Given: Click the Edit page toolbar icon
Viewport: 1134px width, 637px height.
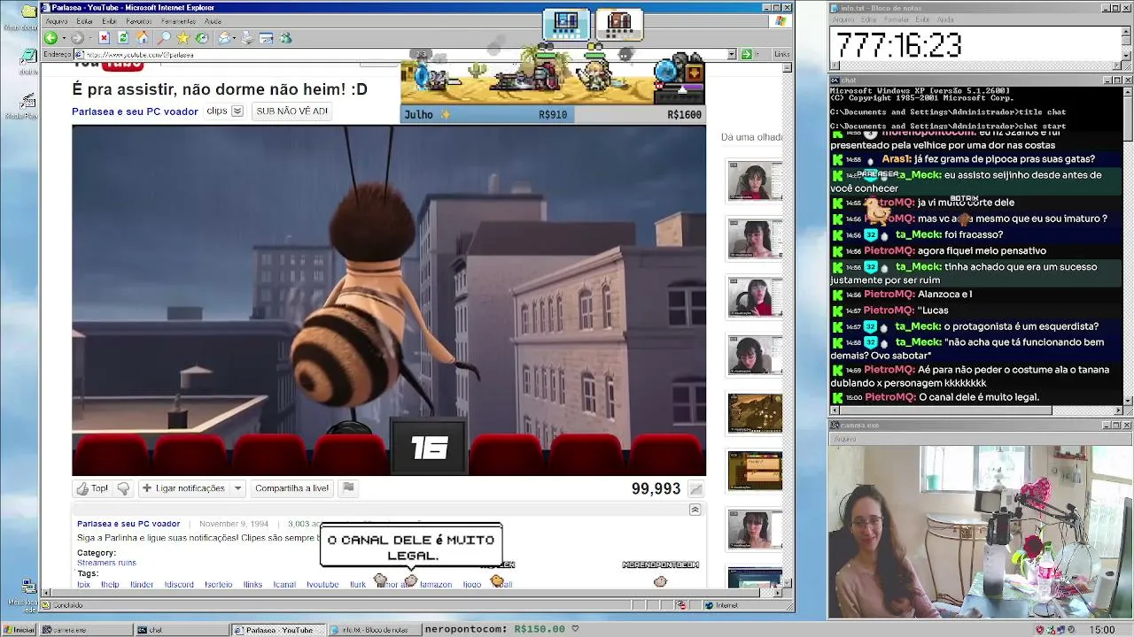Looking at the screenshot, I should [266, 38].
